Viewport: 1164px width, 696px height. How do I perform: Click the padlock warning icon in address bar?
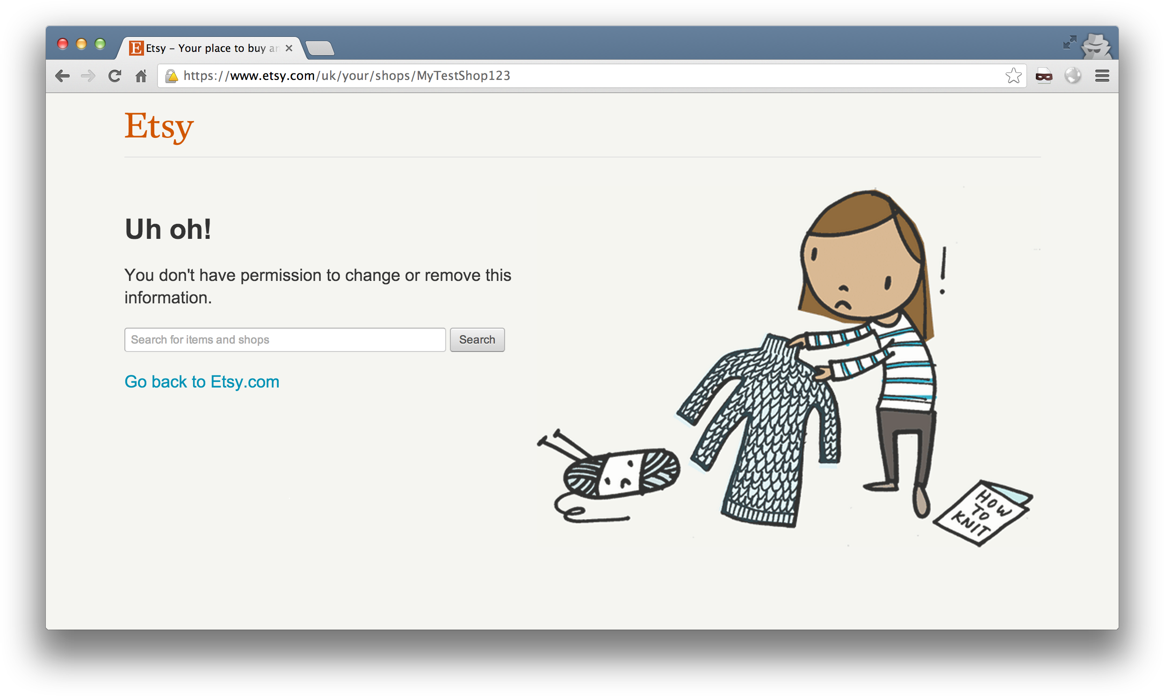172,76
